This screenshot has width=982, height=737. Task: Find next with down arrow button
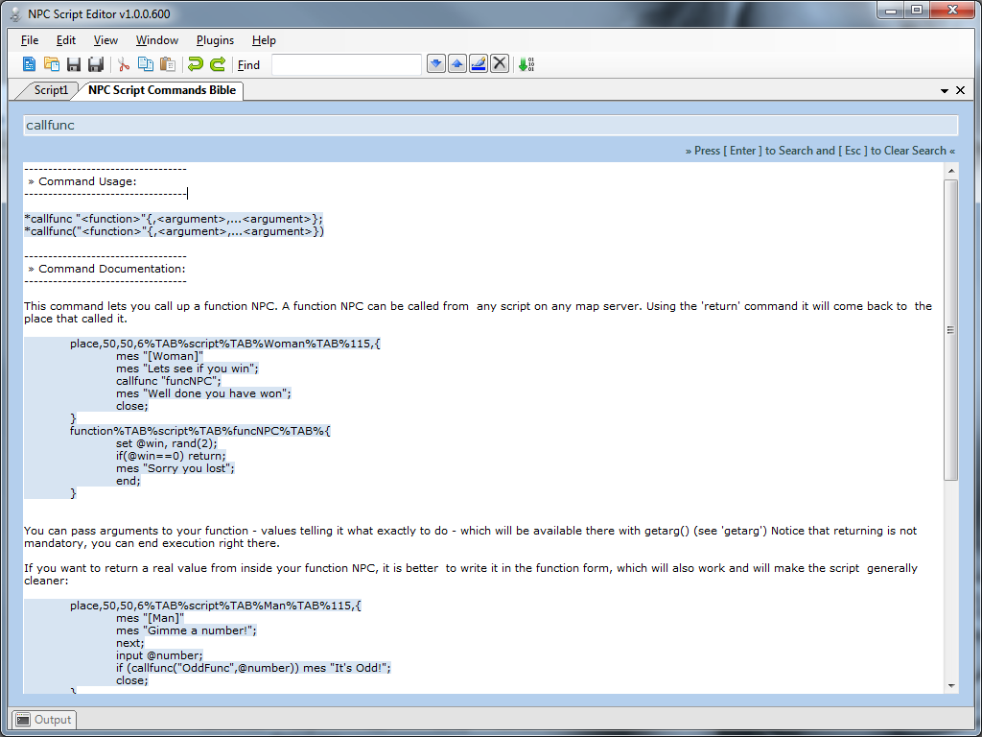436,64
